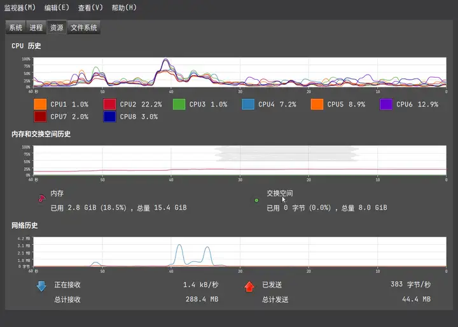Click the memory pie color icon
Image resolution: width=458 pixels, height=327 pixels.
(x=42, y=198)
